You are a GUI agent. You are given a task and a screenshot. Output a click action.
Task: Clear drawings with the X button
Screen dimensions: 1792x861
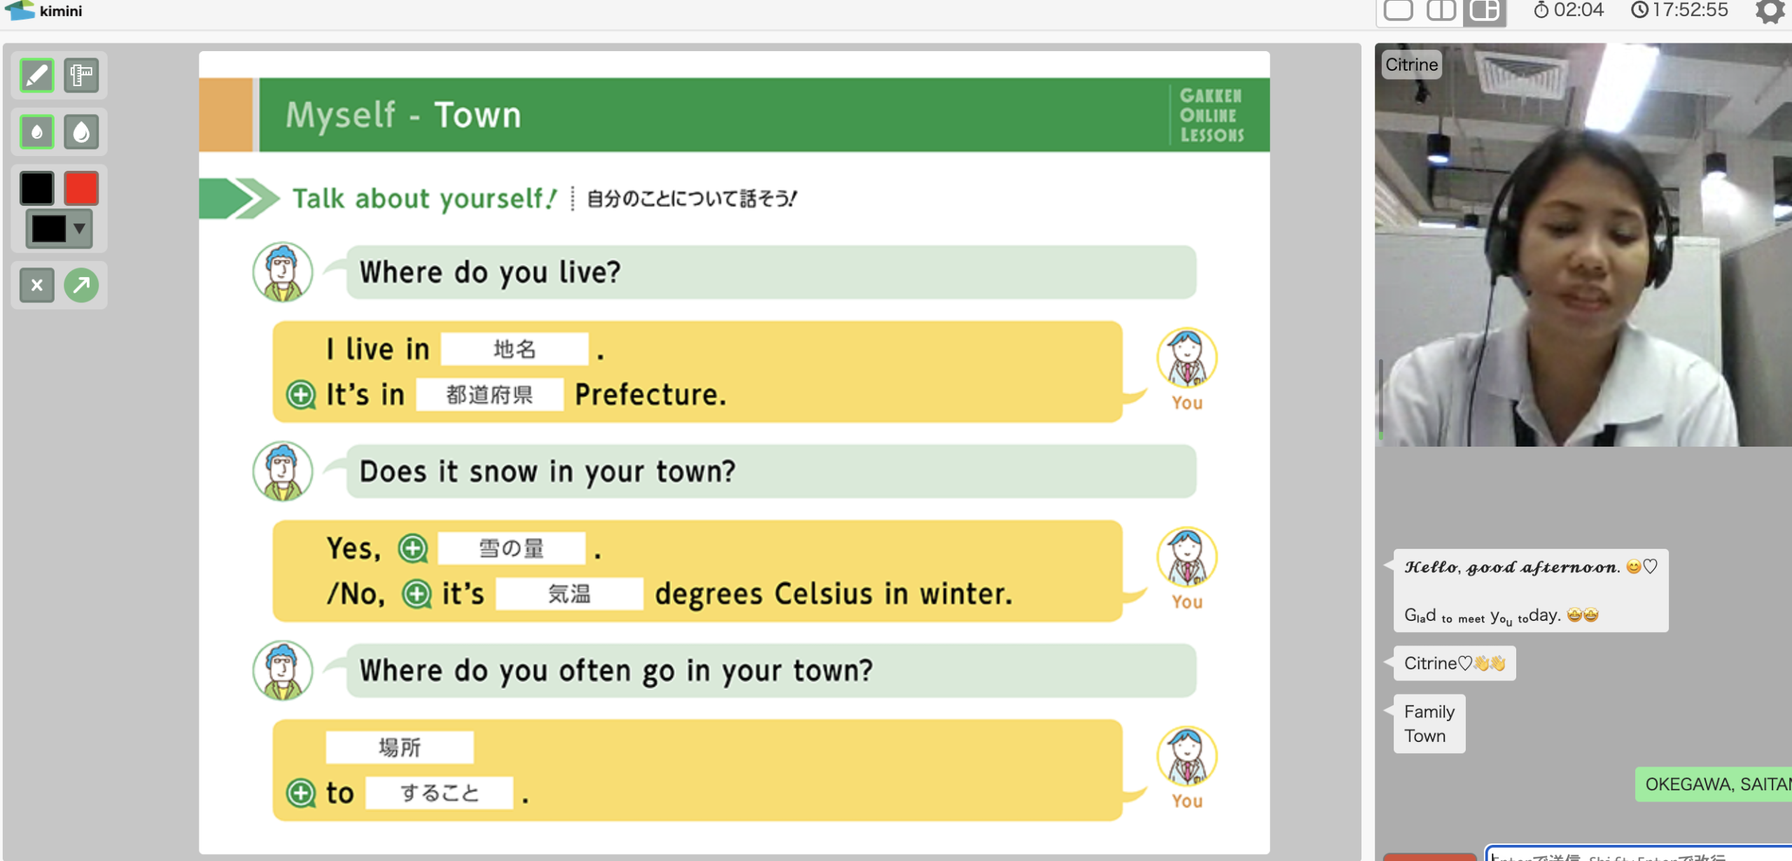[36, 285]
